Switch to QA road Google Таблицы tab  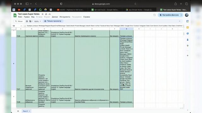point(105,10)
